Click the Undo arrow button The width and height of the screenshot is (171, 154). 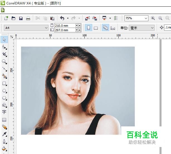(x=62, y=18)
